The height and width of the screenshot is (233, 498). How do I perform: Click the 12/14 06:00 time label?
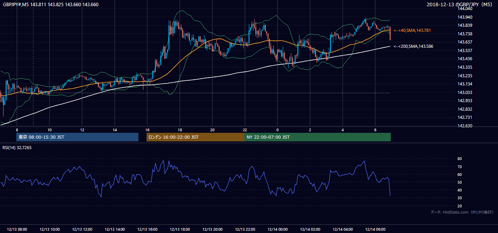[x=375, y=230]
